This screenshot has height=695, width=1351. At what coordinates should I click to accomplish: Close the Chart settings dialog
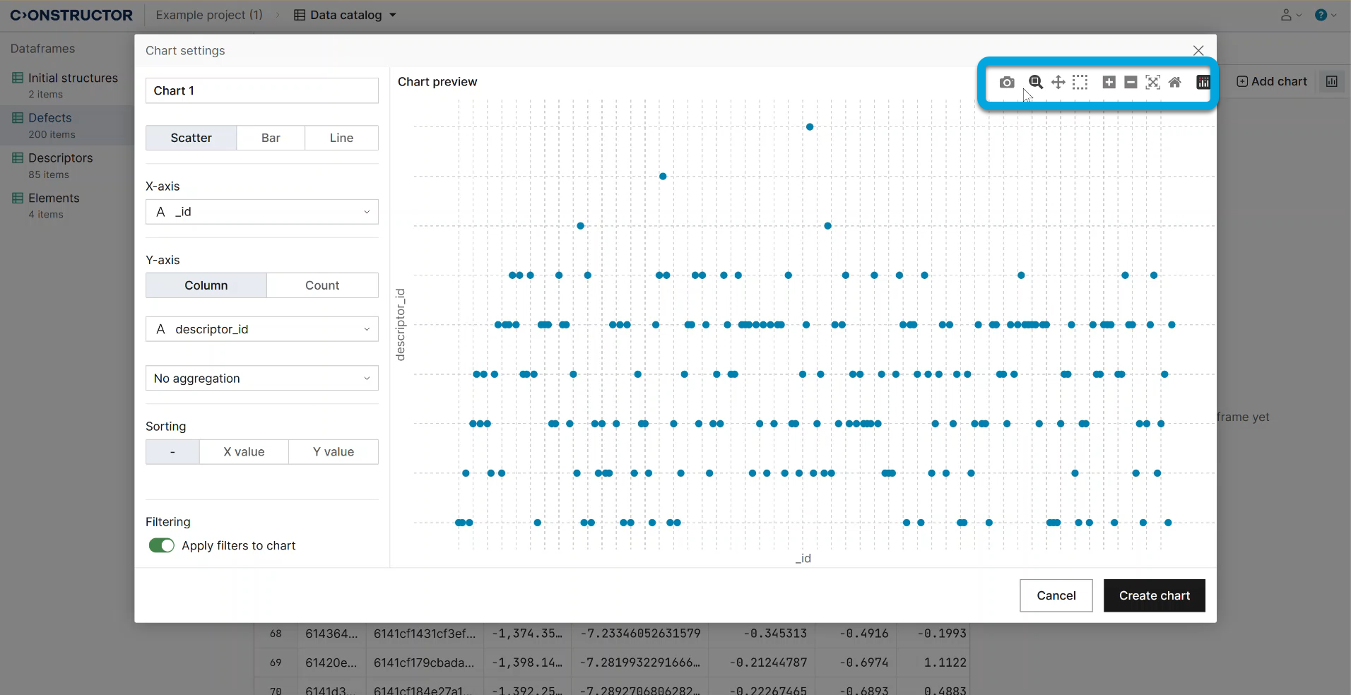click(x=1198, y=51)
